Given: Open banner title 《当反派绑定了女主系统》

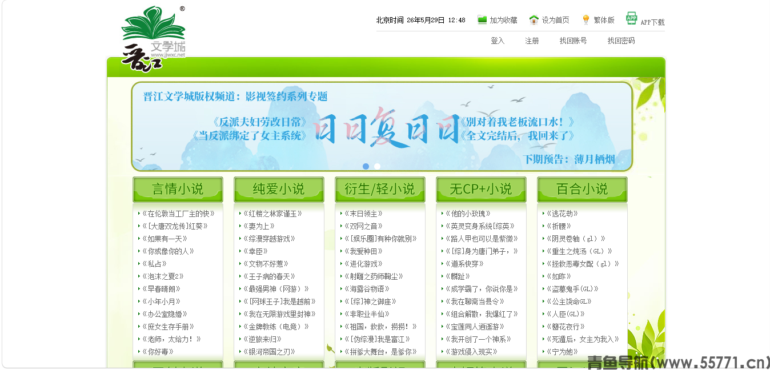Looking at the screenshot, I should point(249,136).
